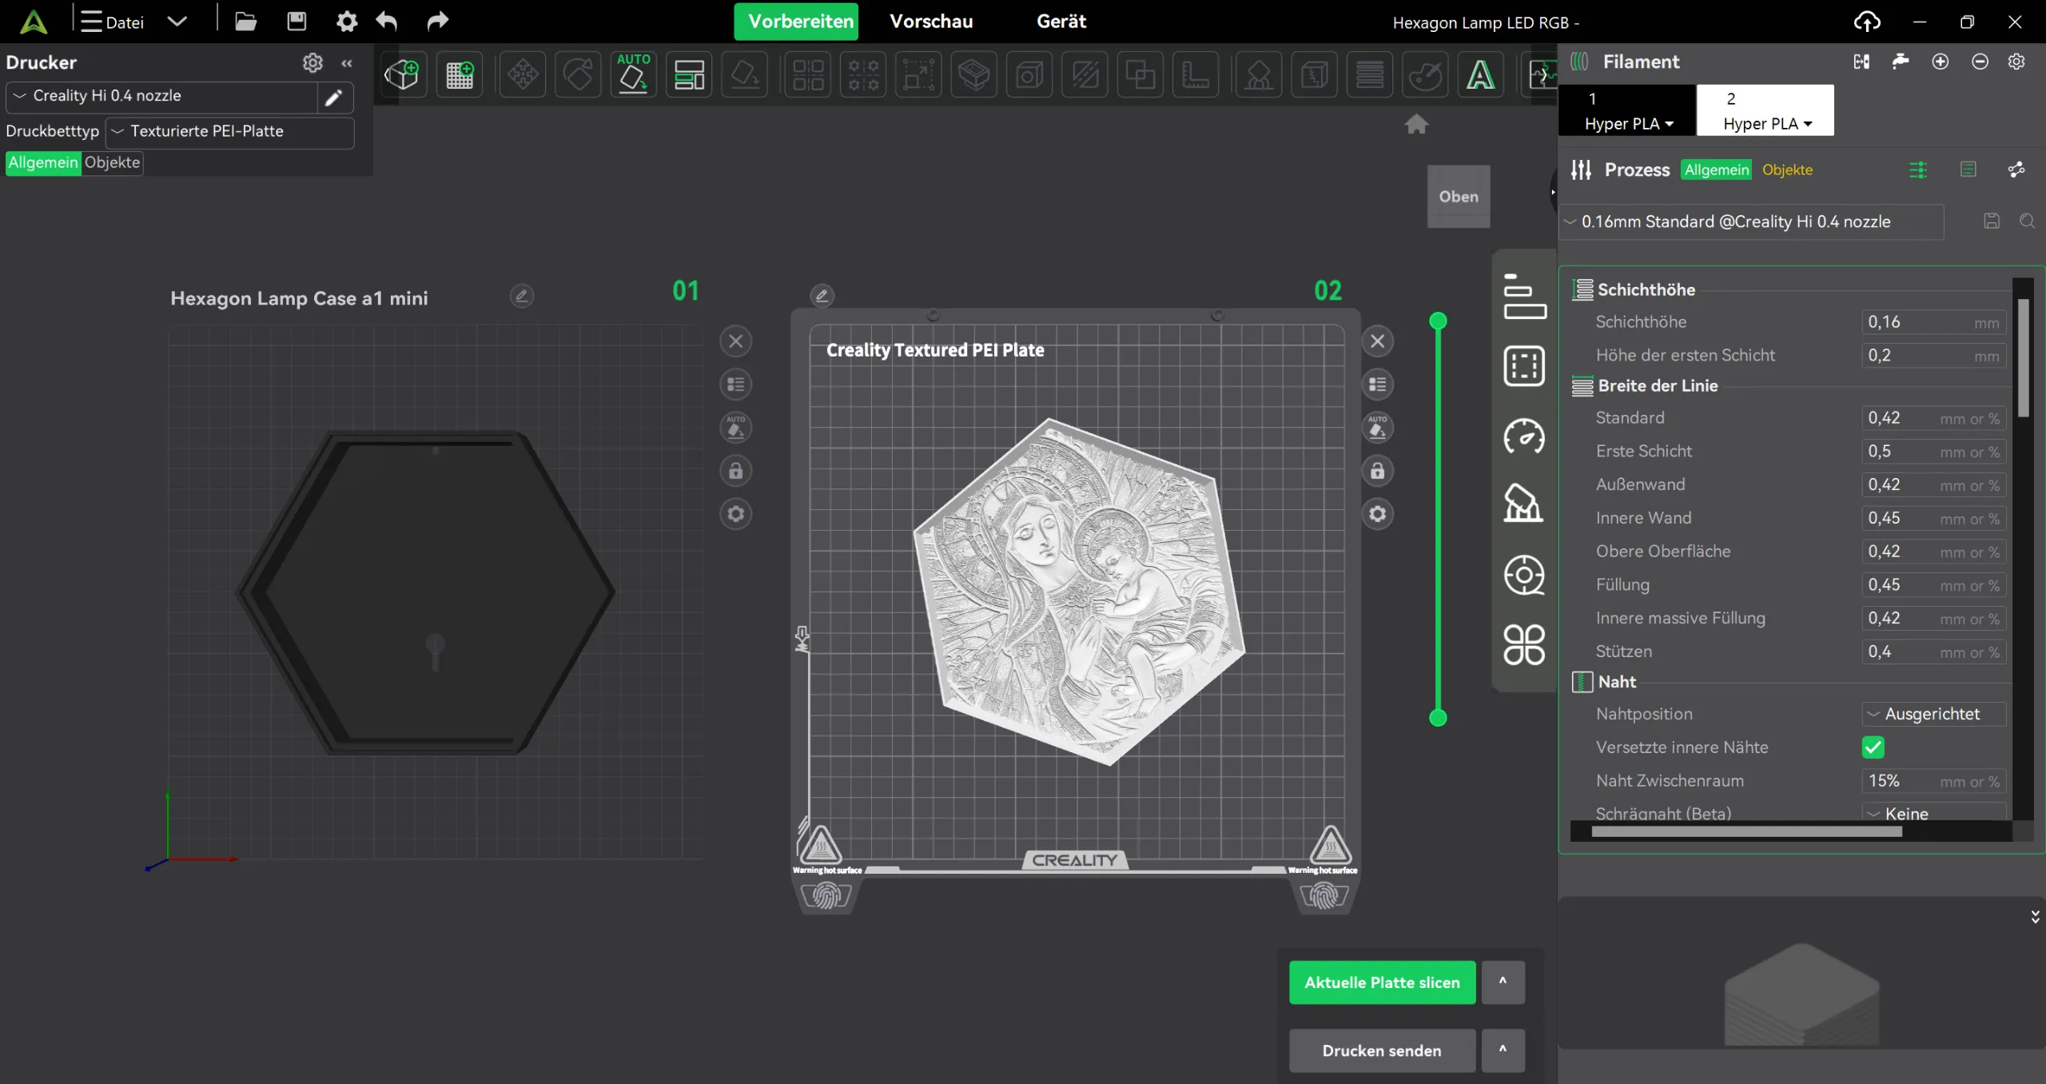2046x1084 pixels.
Task: Click the Oben view cube face
Action: [x=1459, y=196]
